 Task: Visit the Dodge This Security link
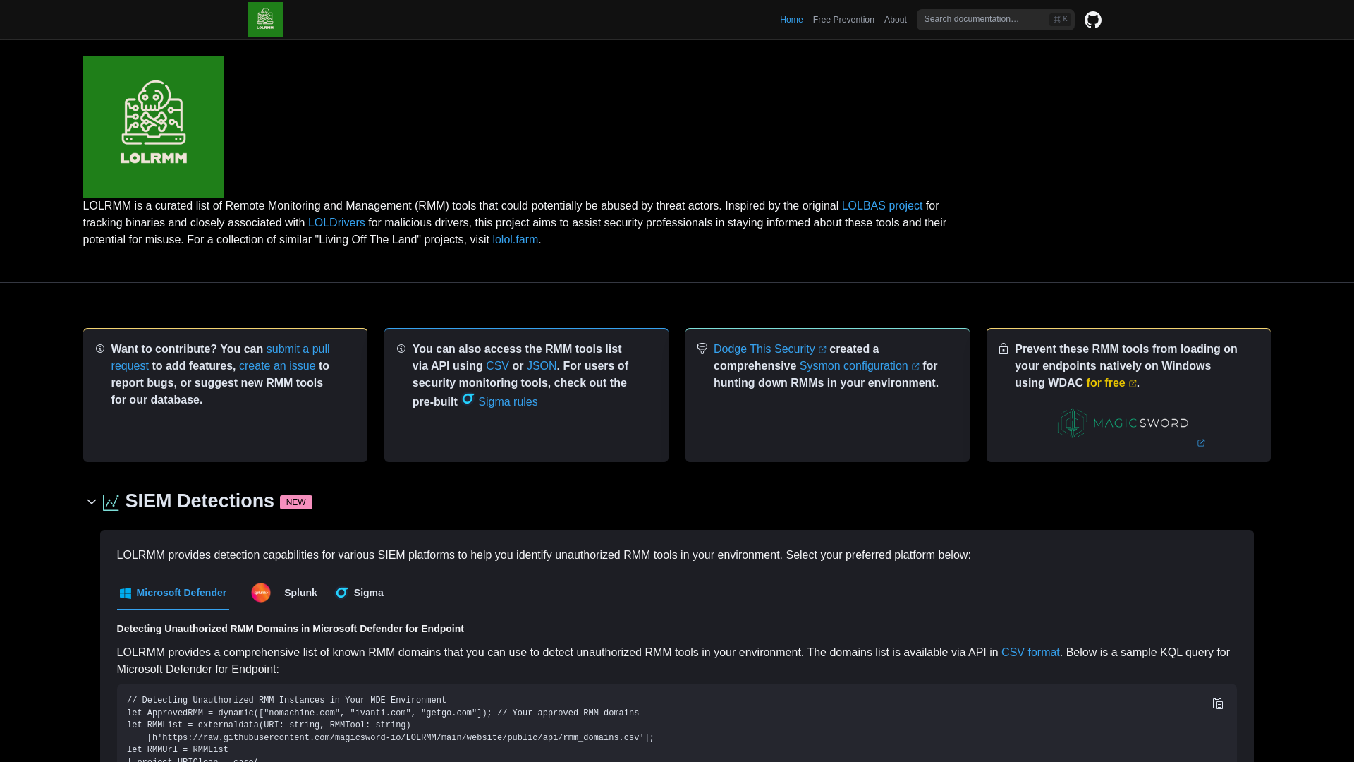point(769,349)
